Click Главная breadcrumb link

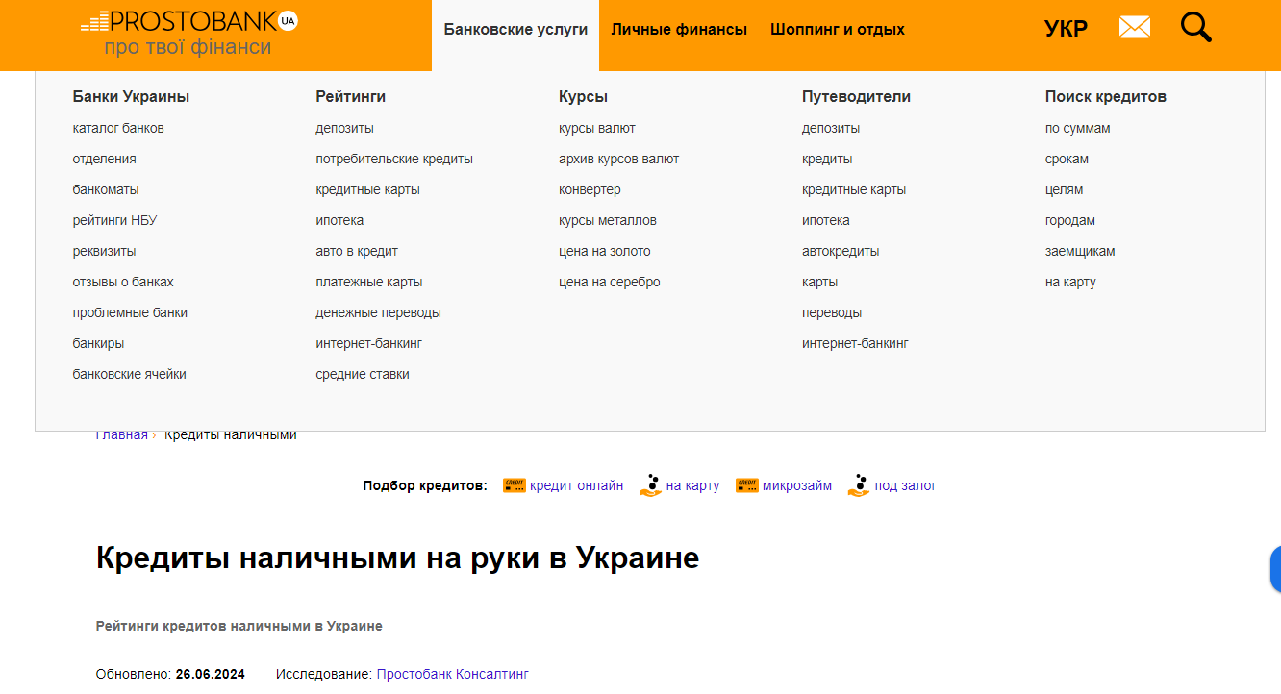tap(122, 435)
